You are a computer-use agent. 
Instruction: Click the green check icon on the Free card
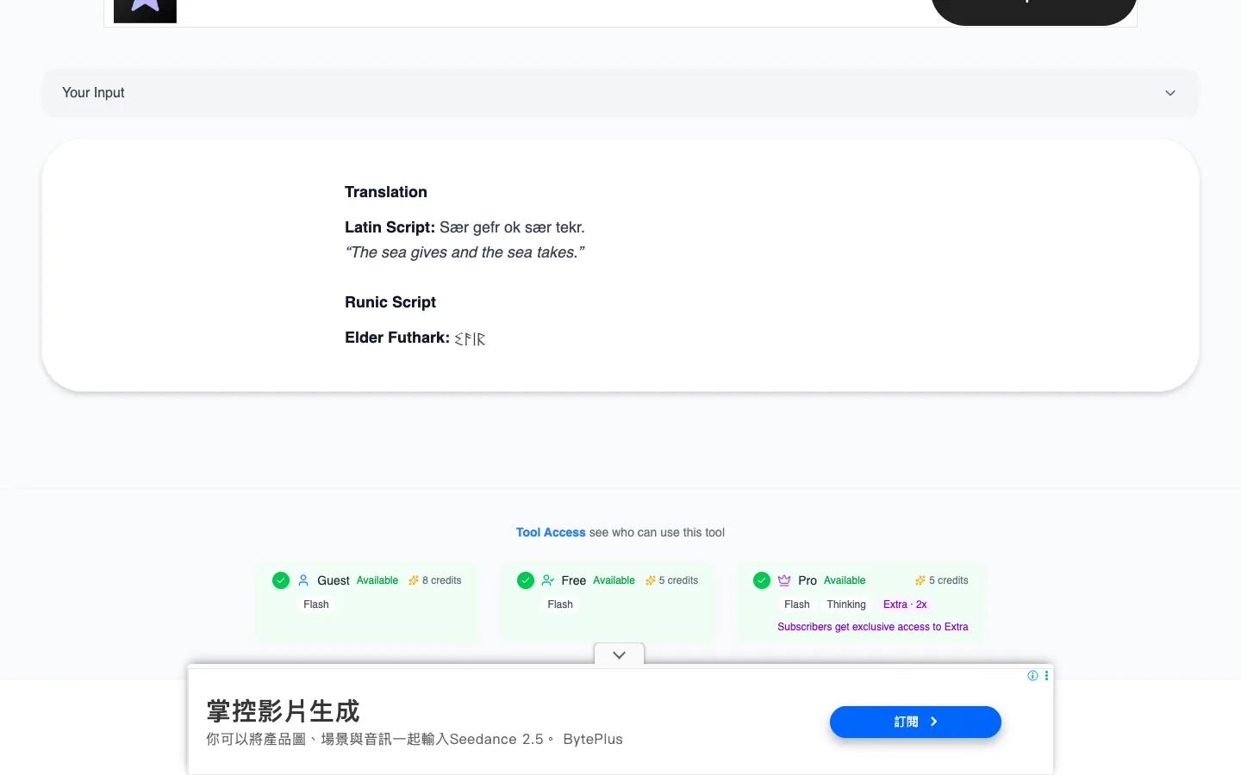526,580
